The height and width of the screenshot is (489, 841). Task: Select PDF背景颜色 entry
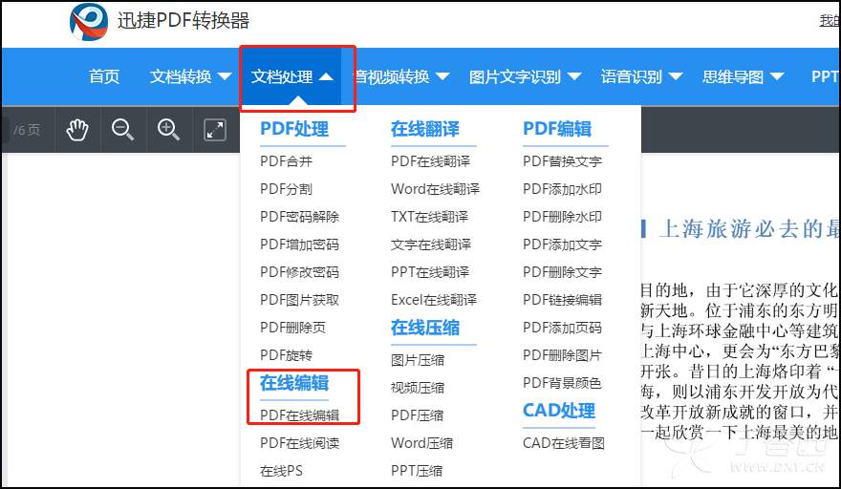[562, 383]
